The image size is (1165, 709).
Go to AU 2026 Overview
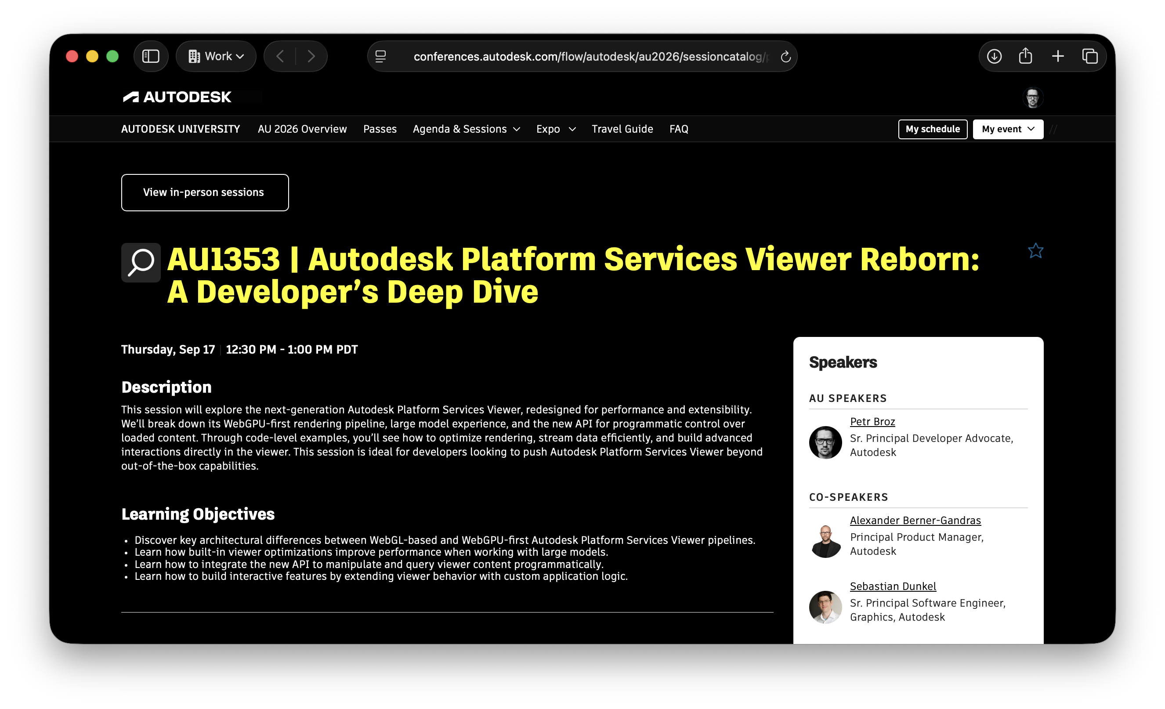(302, 129)
